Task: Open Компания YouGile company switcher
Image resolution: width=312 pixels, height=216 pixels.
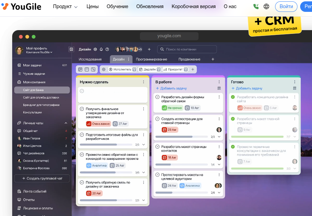Action: [39, 52]
